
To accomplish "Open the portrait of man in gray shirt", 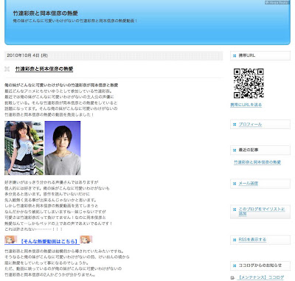I will coord(63,148).
